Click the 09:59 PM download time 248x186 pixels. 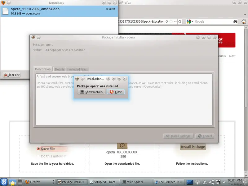pyautogui.click(x=110, y=9)
